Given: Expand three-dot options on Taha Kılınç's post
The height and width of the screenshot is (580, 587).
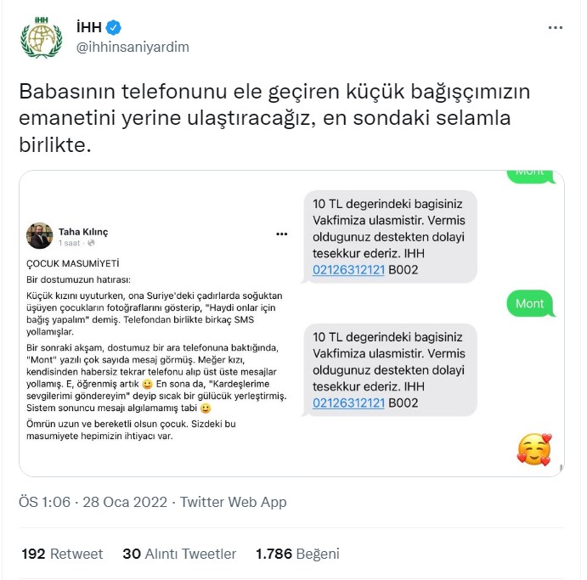Looking at the screenshot, I should coord(282,234).
